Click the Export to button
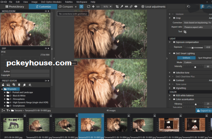Screen dimensions: 212x139 (204, 111)
